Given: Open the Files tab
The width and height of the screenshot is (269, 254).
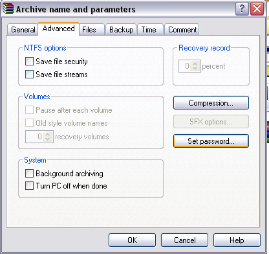Looking at the screenshot, I should 92,30.
